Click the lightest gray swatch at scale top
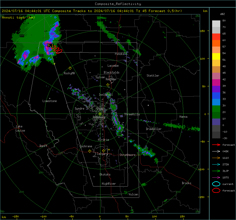This screenshot has height=220, width=236. coord(216,24)
